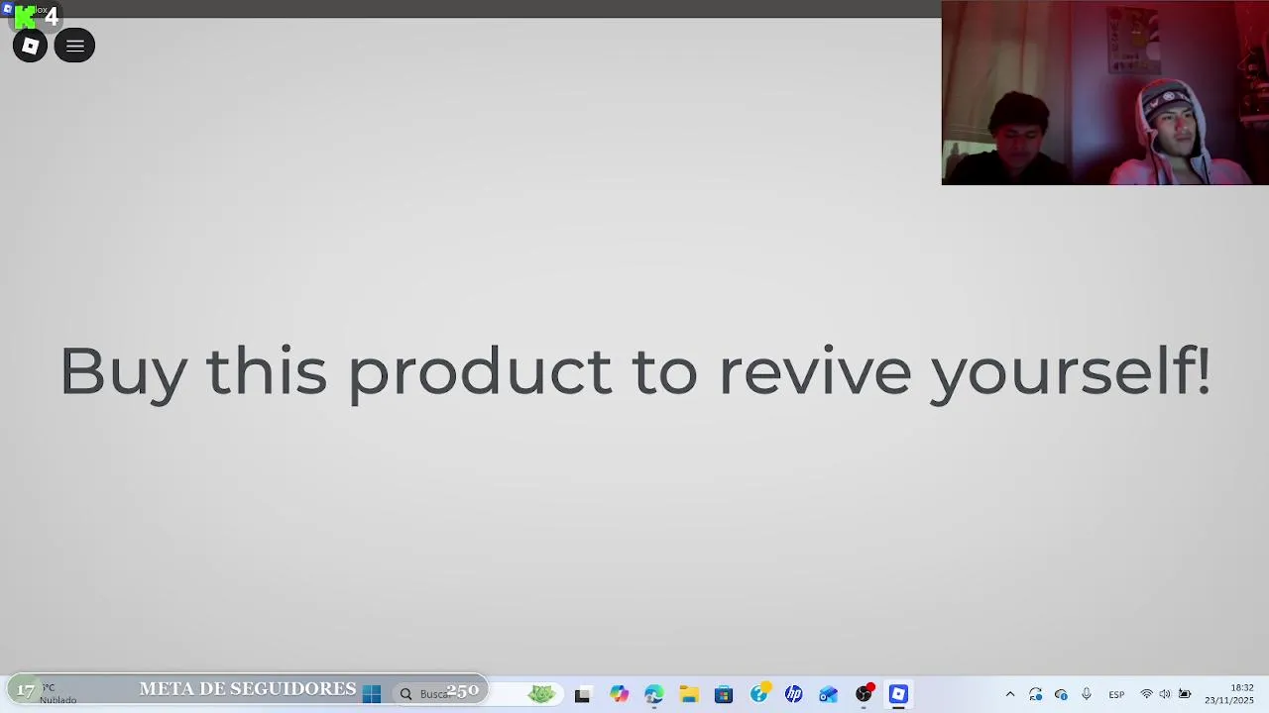Click the OneDrive cloud tray icon
The image size is (1269, 713).
pos(1061,694)
